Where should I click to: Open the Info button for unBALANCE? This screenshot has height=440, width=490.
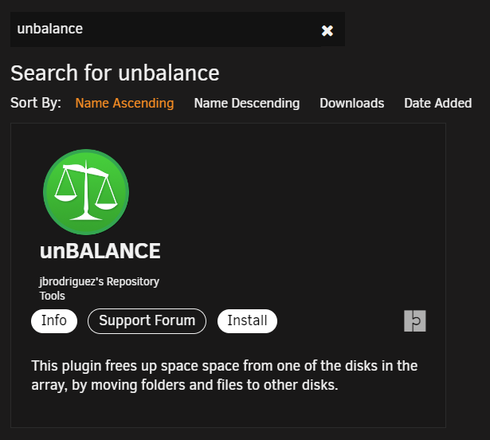coord(54,321)
